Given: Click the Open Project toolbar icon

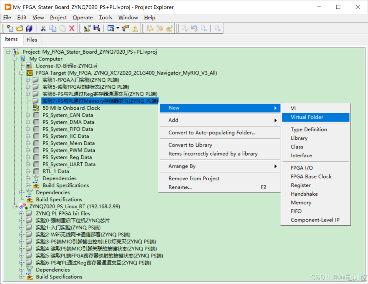Looking at the screenshot, I should pyautogui.click(x=20, y=28).
